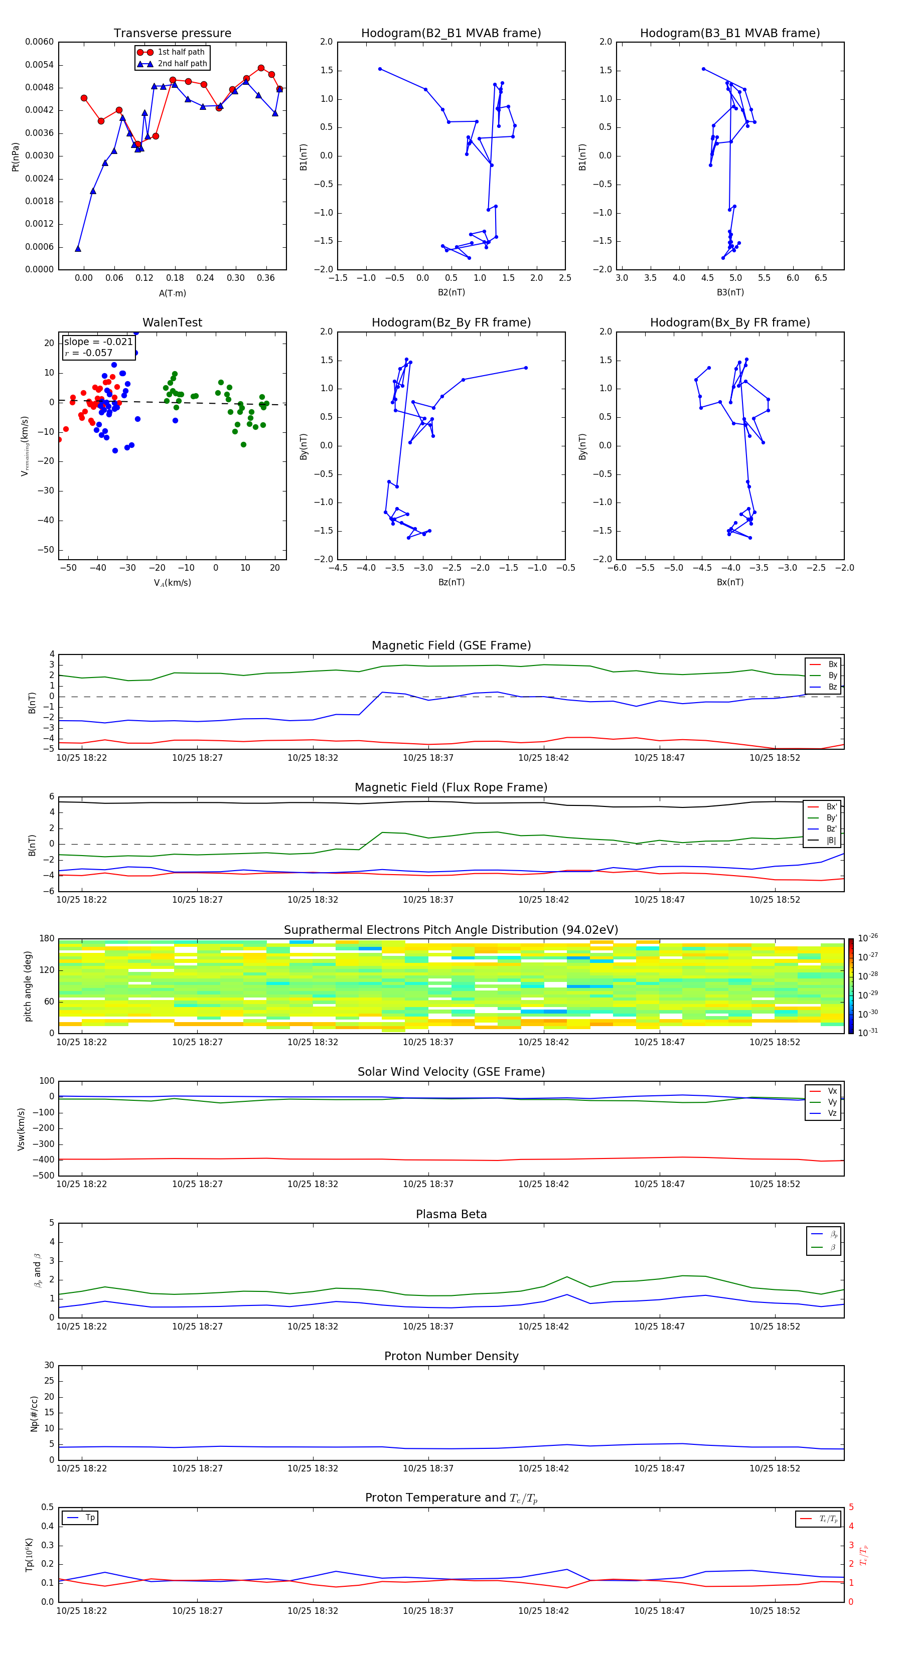903x1655 pixels.
Task: Click the 'B2(nT)' x-axis label
Action: 451,292
